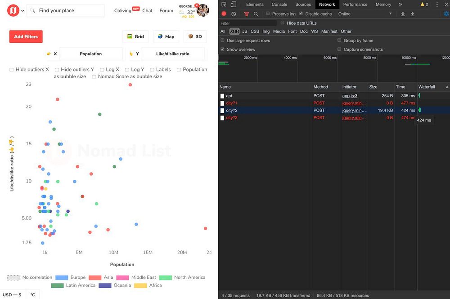Viewport: 450px width, 299px height.
Task: Activate the inspect element picker icon
Action: coord(224,4)
